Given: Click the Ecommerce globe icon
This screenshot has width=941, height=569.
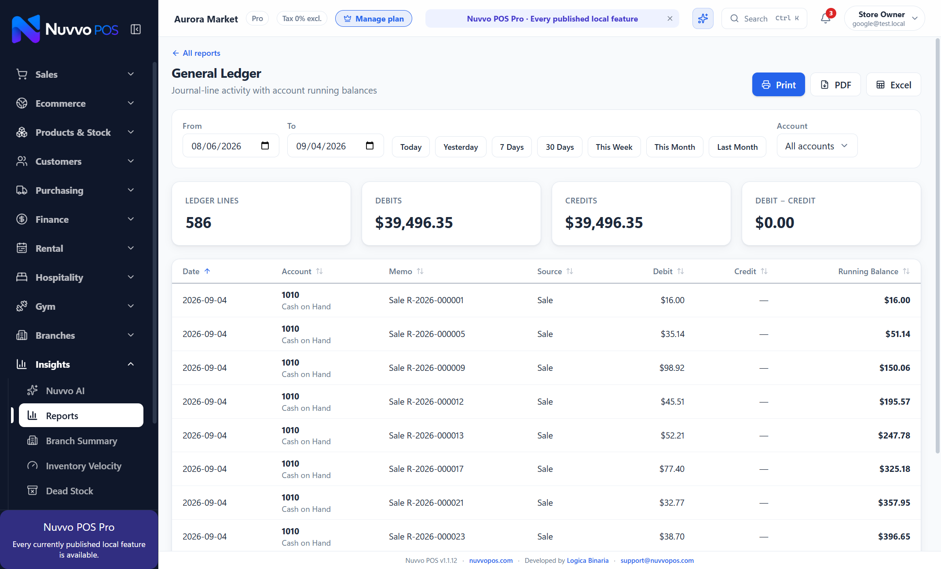Looking at the screenshot, I should coord(22,103).
